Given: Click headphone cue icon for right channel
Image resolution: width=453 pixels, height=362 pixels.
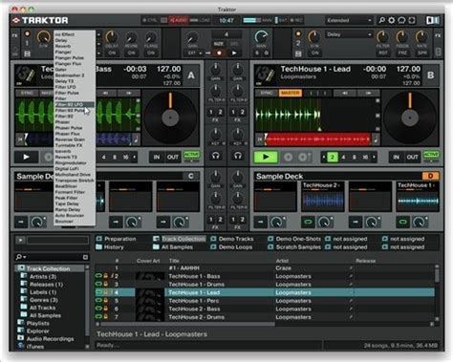Looking at the screenshot, I should 238,156.
